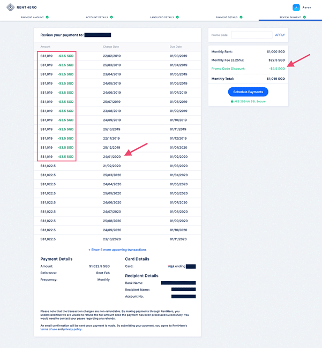This screenshot has width=322, height=348.
Task: Select the 22/02/2019 charge date row
Action: (112, 56)
